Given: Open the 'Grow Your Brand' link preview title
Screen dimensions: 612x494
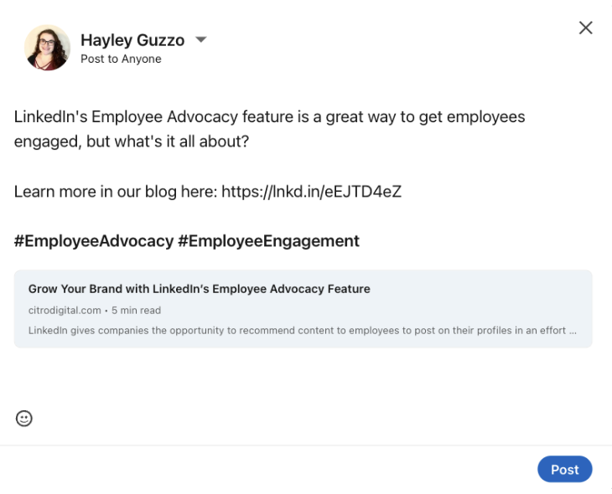Looking at the screenshot, I should pos(199,289).
